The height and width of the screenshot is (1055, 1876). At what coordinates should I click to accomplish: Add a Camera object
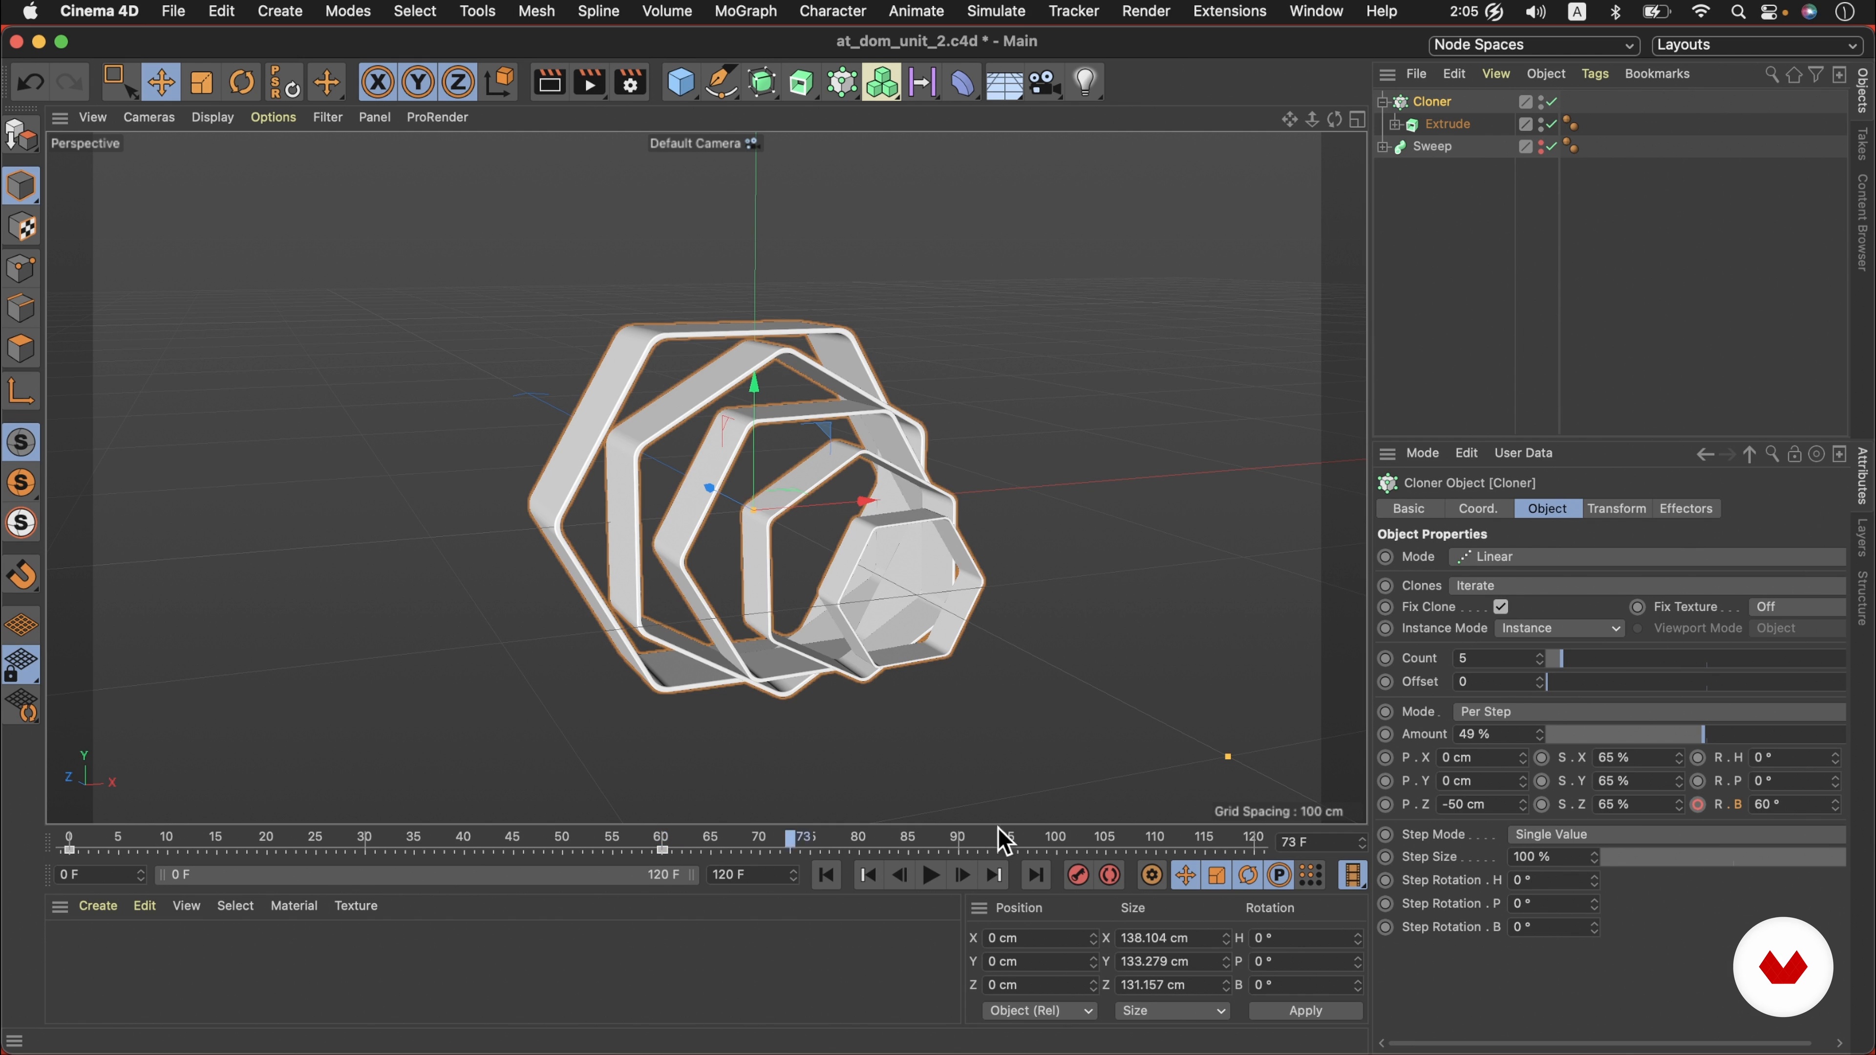1045,82
